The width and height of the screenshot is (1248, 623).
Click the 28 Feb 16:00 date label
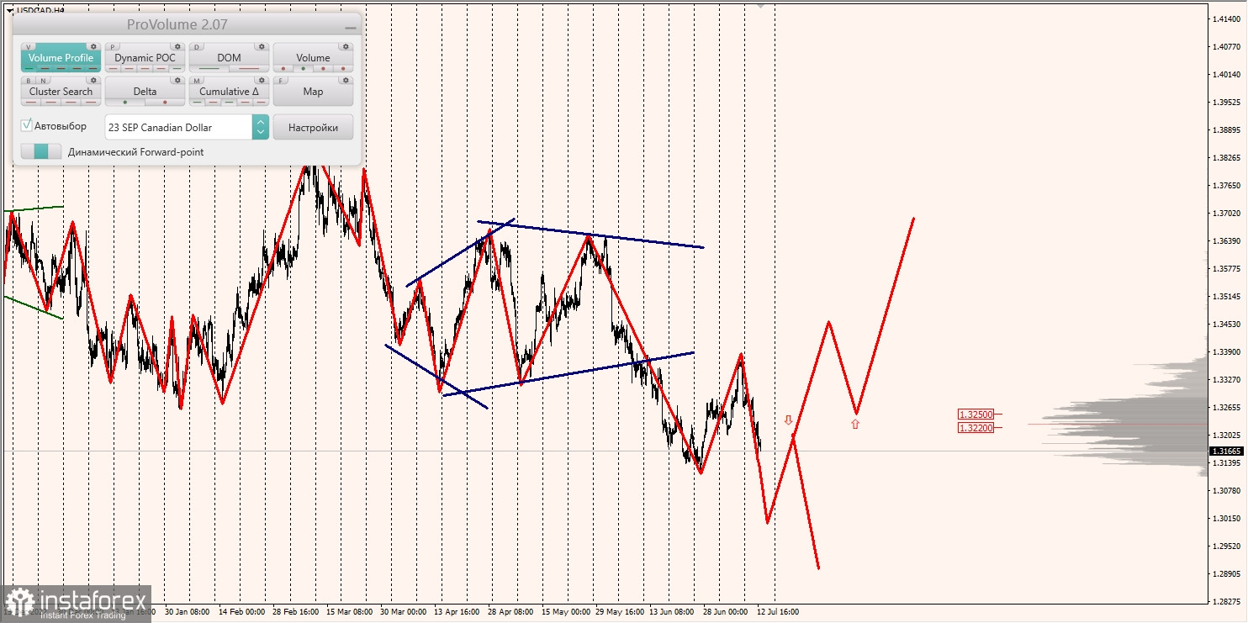(295, 612)
